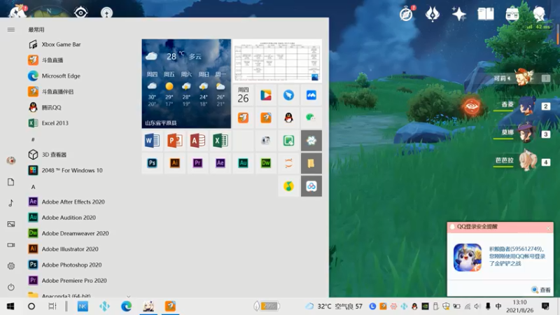Image resolution: width=560 pixels, height=315 pixels.
Task: Open the timetable document tile
Action: point(277,61)
